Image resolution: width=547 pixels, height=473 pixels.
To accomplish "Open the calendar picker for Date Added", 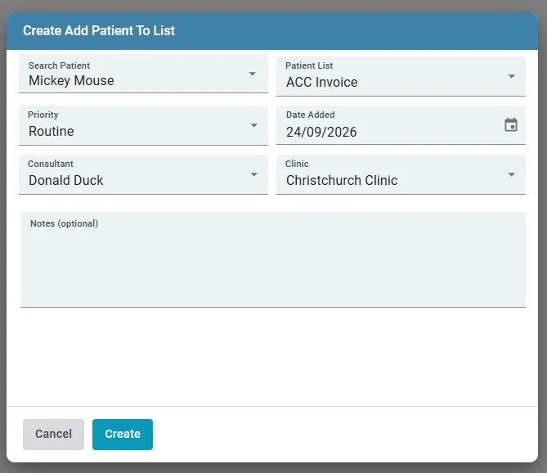I will 511,125.
